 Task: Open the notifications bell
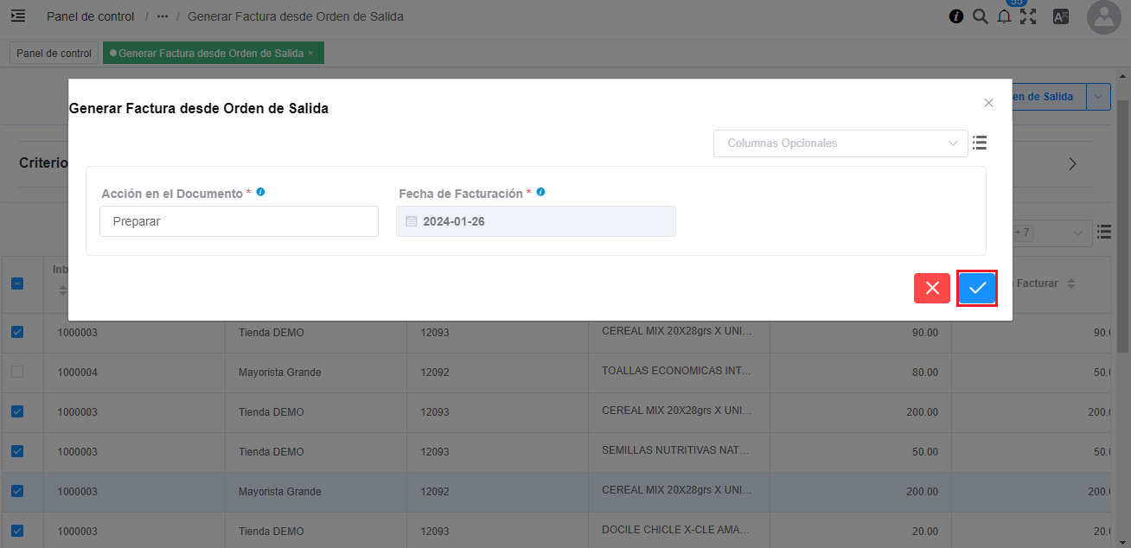[x=1004, y=16]
